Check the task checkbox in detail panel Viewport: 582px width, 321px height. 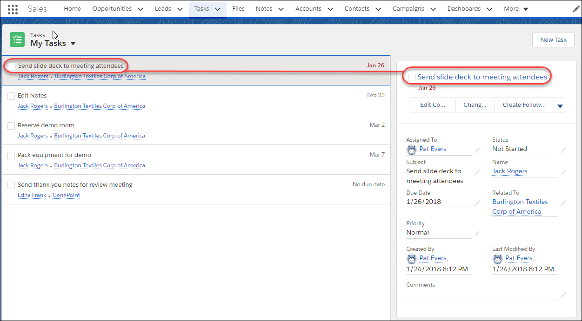click(x=411, y=77)
